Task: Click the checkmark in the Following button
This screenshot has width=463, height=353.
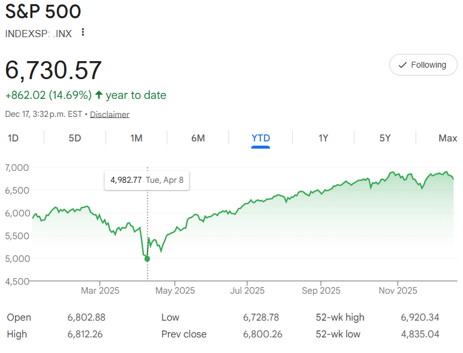Action: pos(403,65)
